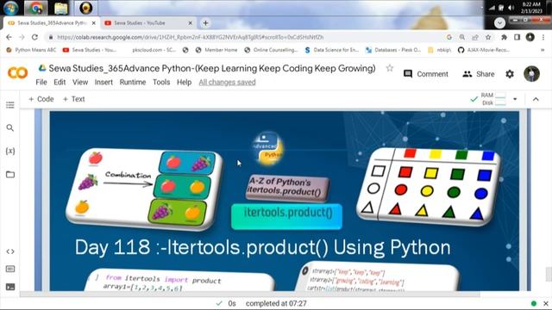The image size is (552, 310).
Task: Open the Comment button
Action: tap(426, 74)
